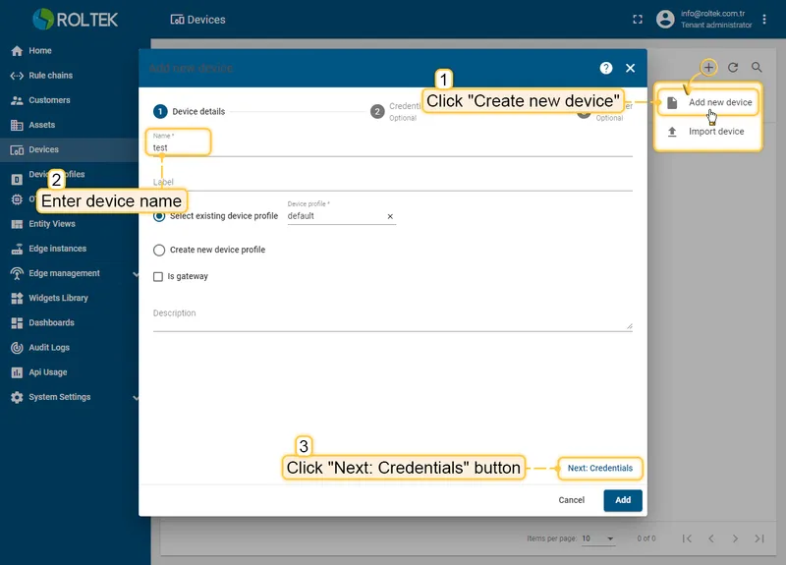The width and height of the screenshot is (786, 565).
Task: Select step 2 Credentials
Action: click(396, 111)
